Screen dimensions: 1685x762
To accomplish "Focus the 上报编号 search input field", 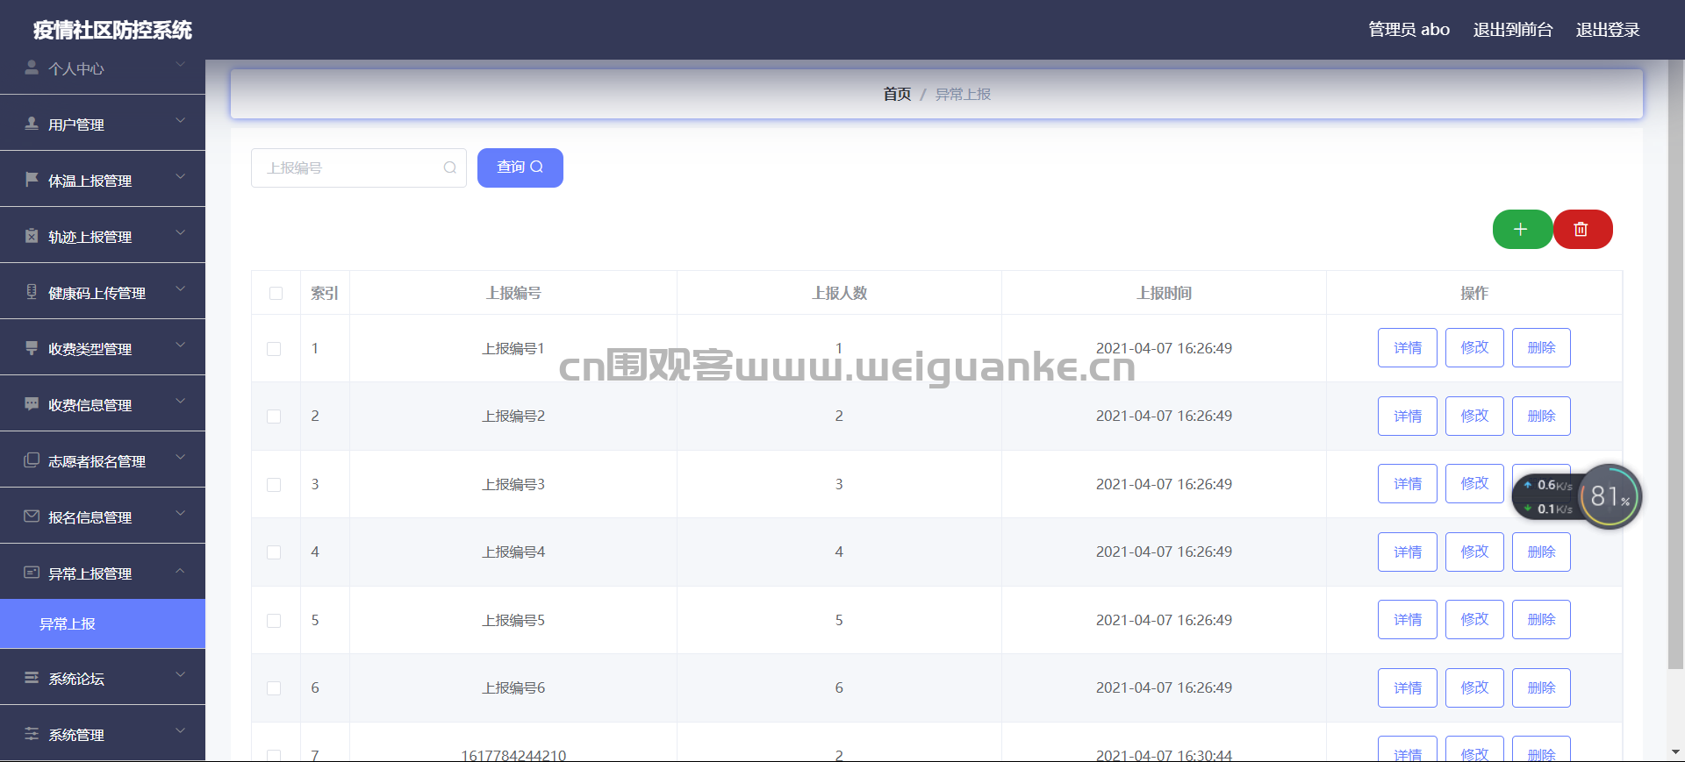I will [359, 167].
